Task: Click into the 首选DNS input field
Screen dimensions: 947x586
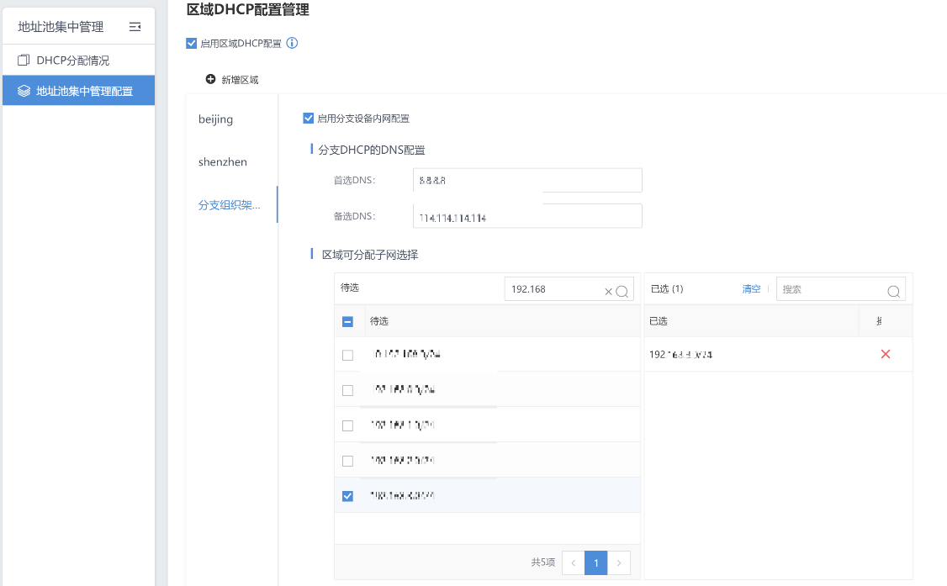Action: click(x=527, y=180)
